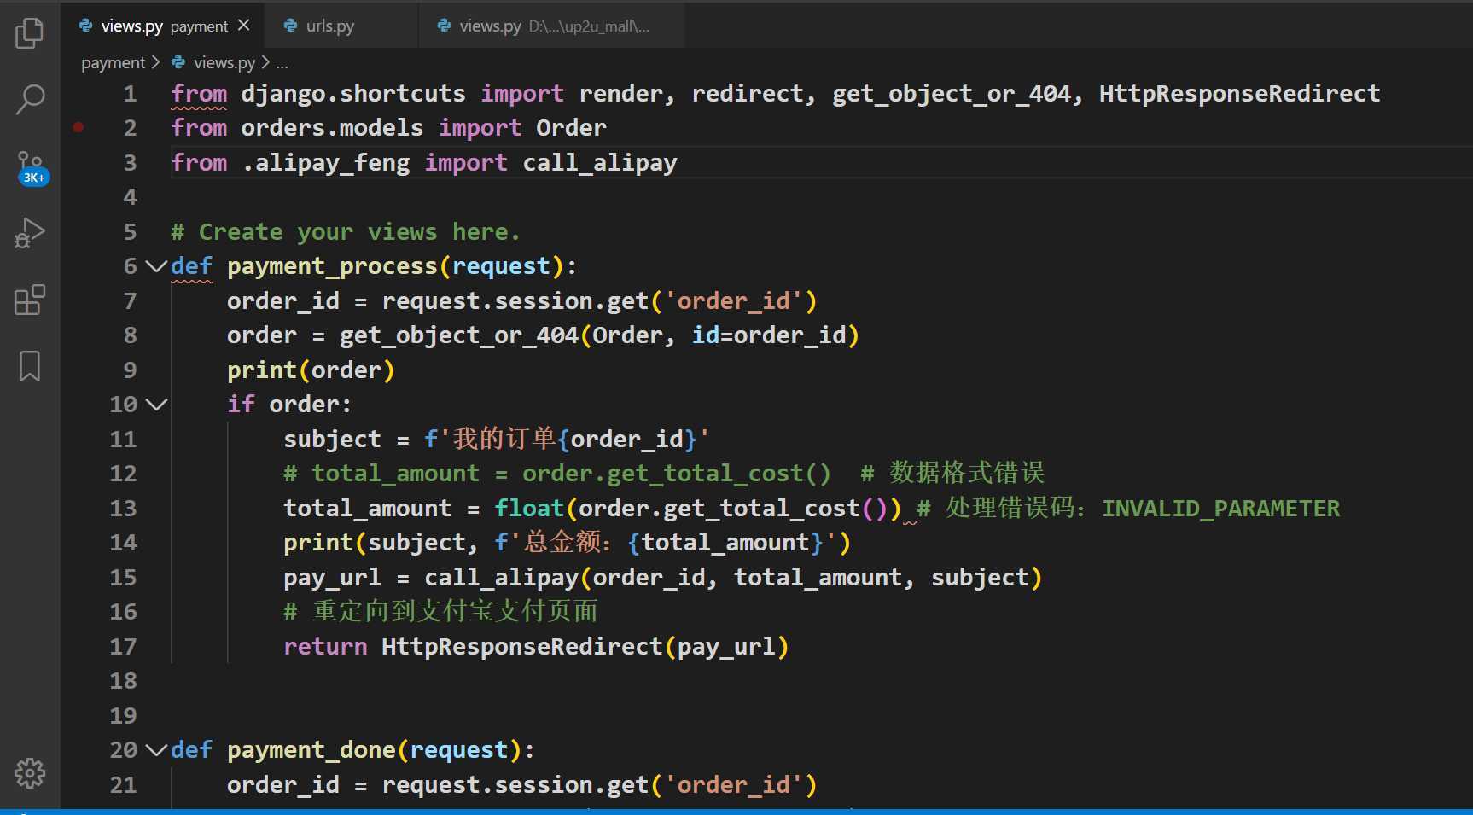This screenshot has height=815, width=1473.
Task: Click line number 18 in the gutter
Action: click(123, 681)
